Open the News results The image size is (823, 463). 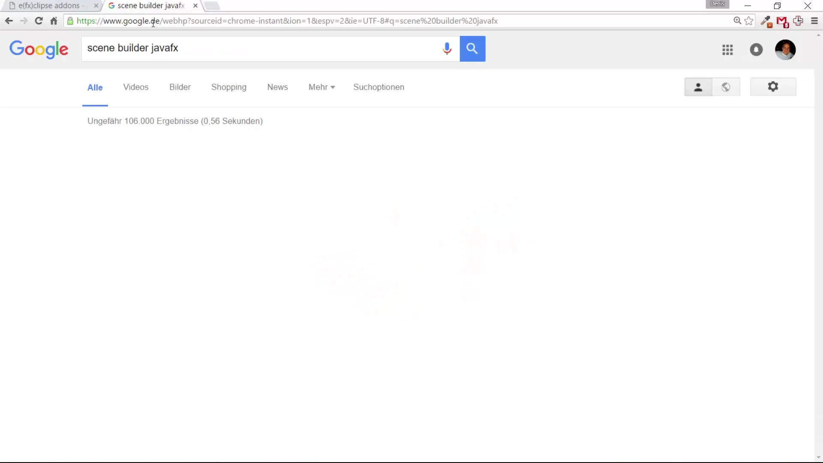pyautogui.click(x=277, y=87)
